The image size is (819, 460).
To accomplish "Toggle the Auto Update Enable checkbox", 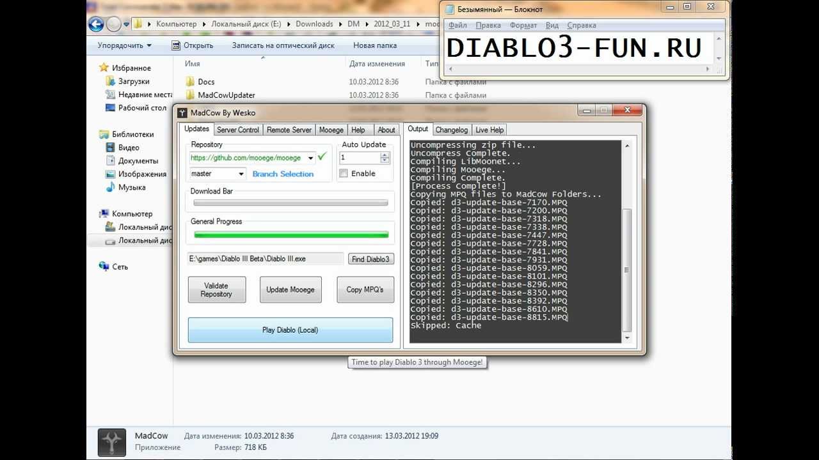I will [x=344, y=173].
